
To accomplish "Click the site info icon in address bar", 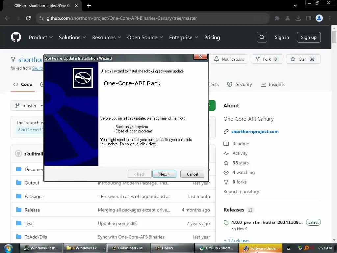I will (x=41, y=18).
